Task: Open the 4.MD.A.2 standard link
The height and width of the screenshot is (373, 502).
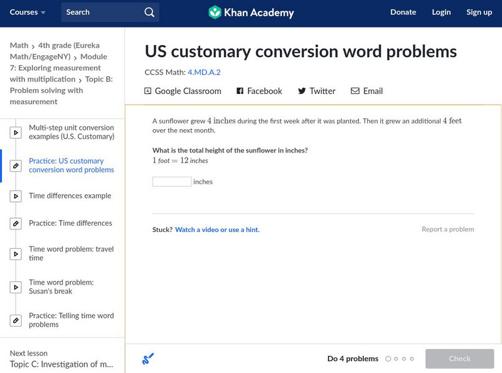Action: (x=204, y=72)
